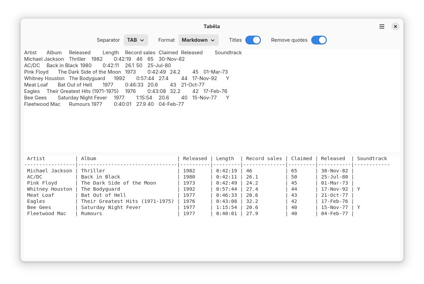
Task: Click the Format label
Action: pyautogui.click(x=166, y=40)
